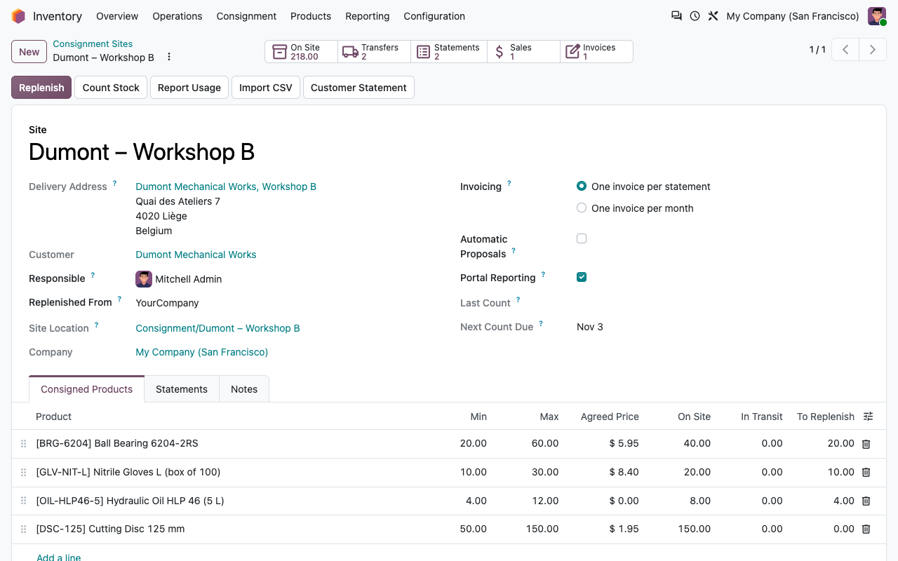Open the Invoices stat button
Screen dimensions: 898x561
[596, 52]
